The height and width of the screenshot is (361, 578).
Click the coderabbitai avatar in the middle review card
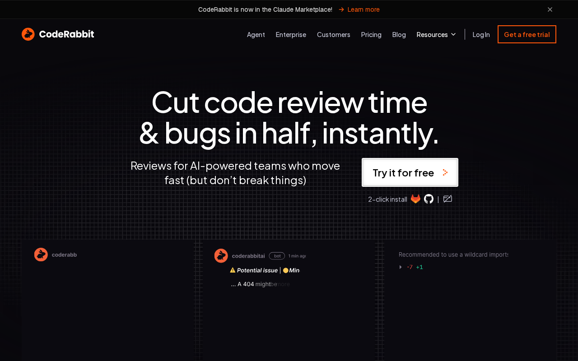221,255
